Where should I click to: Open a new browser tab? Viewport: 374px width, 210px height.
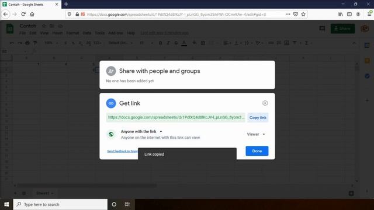pos(66,4)
